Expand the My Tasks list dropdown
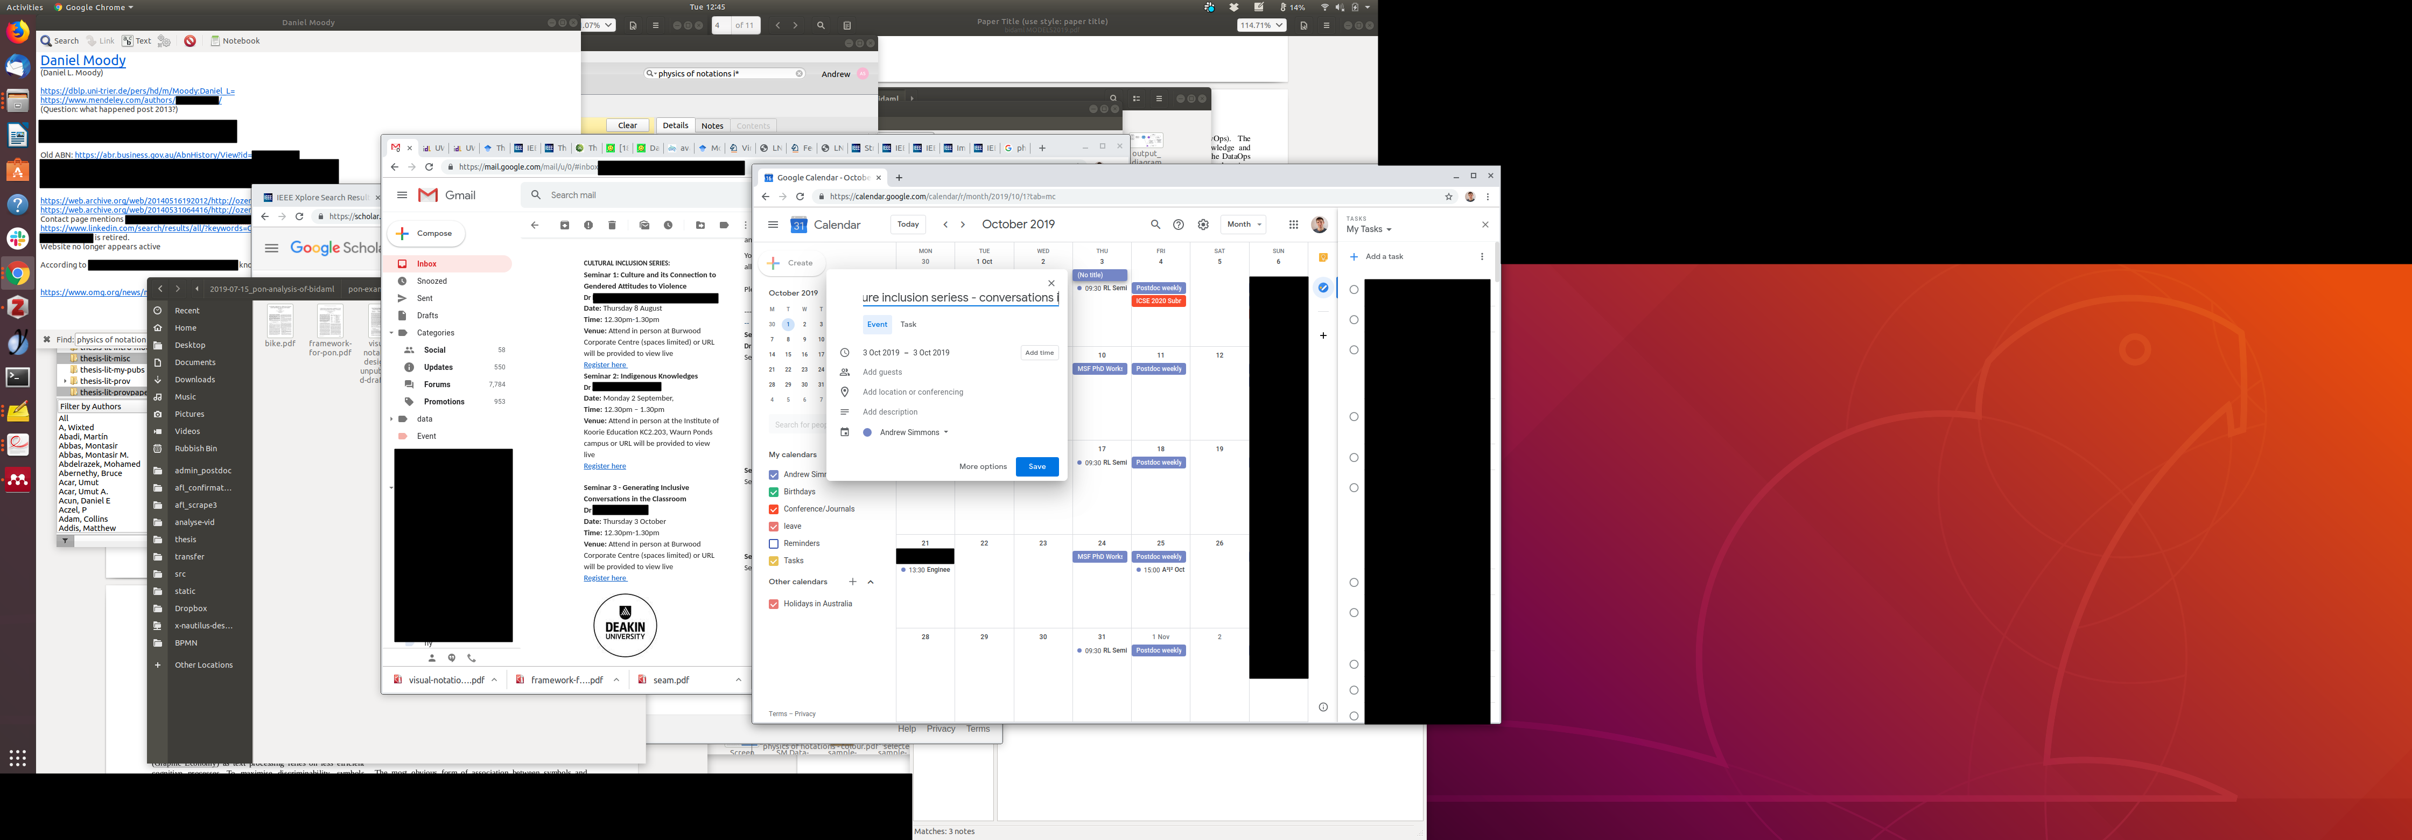This screenshot has width=2412, height=840. pyautogui.click(x=1369, y=229)
